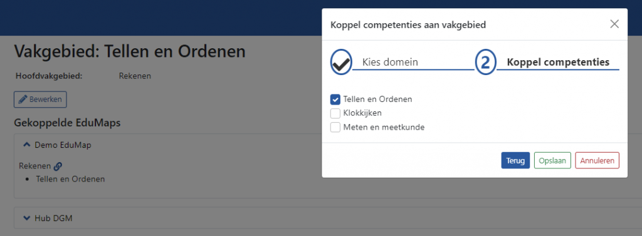Select the Koppel competenties step label
The width and height of the screenshot is (642, 236).
pyautogui.click(x=558, y=63)
